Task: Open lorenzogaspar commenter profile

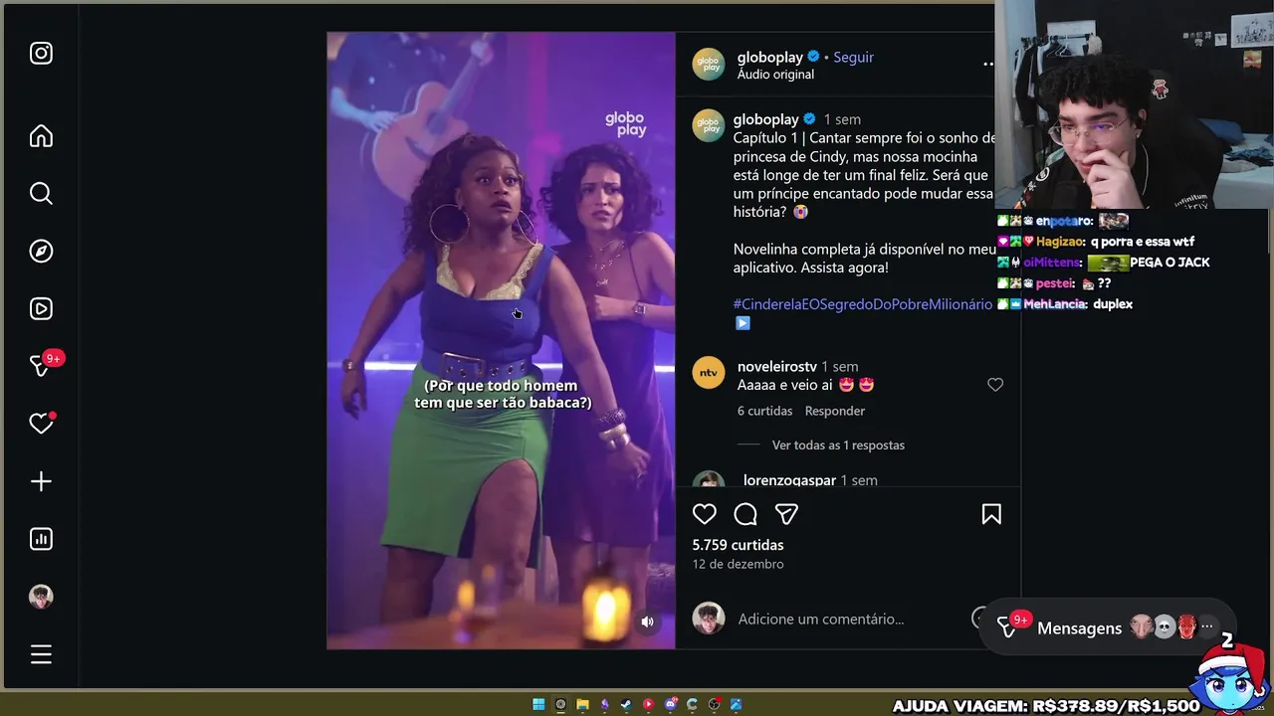Action: coord(789,480)
